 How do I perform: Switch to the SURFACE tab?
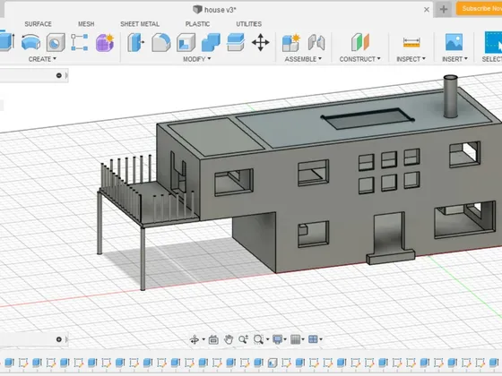coord(38,24)
